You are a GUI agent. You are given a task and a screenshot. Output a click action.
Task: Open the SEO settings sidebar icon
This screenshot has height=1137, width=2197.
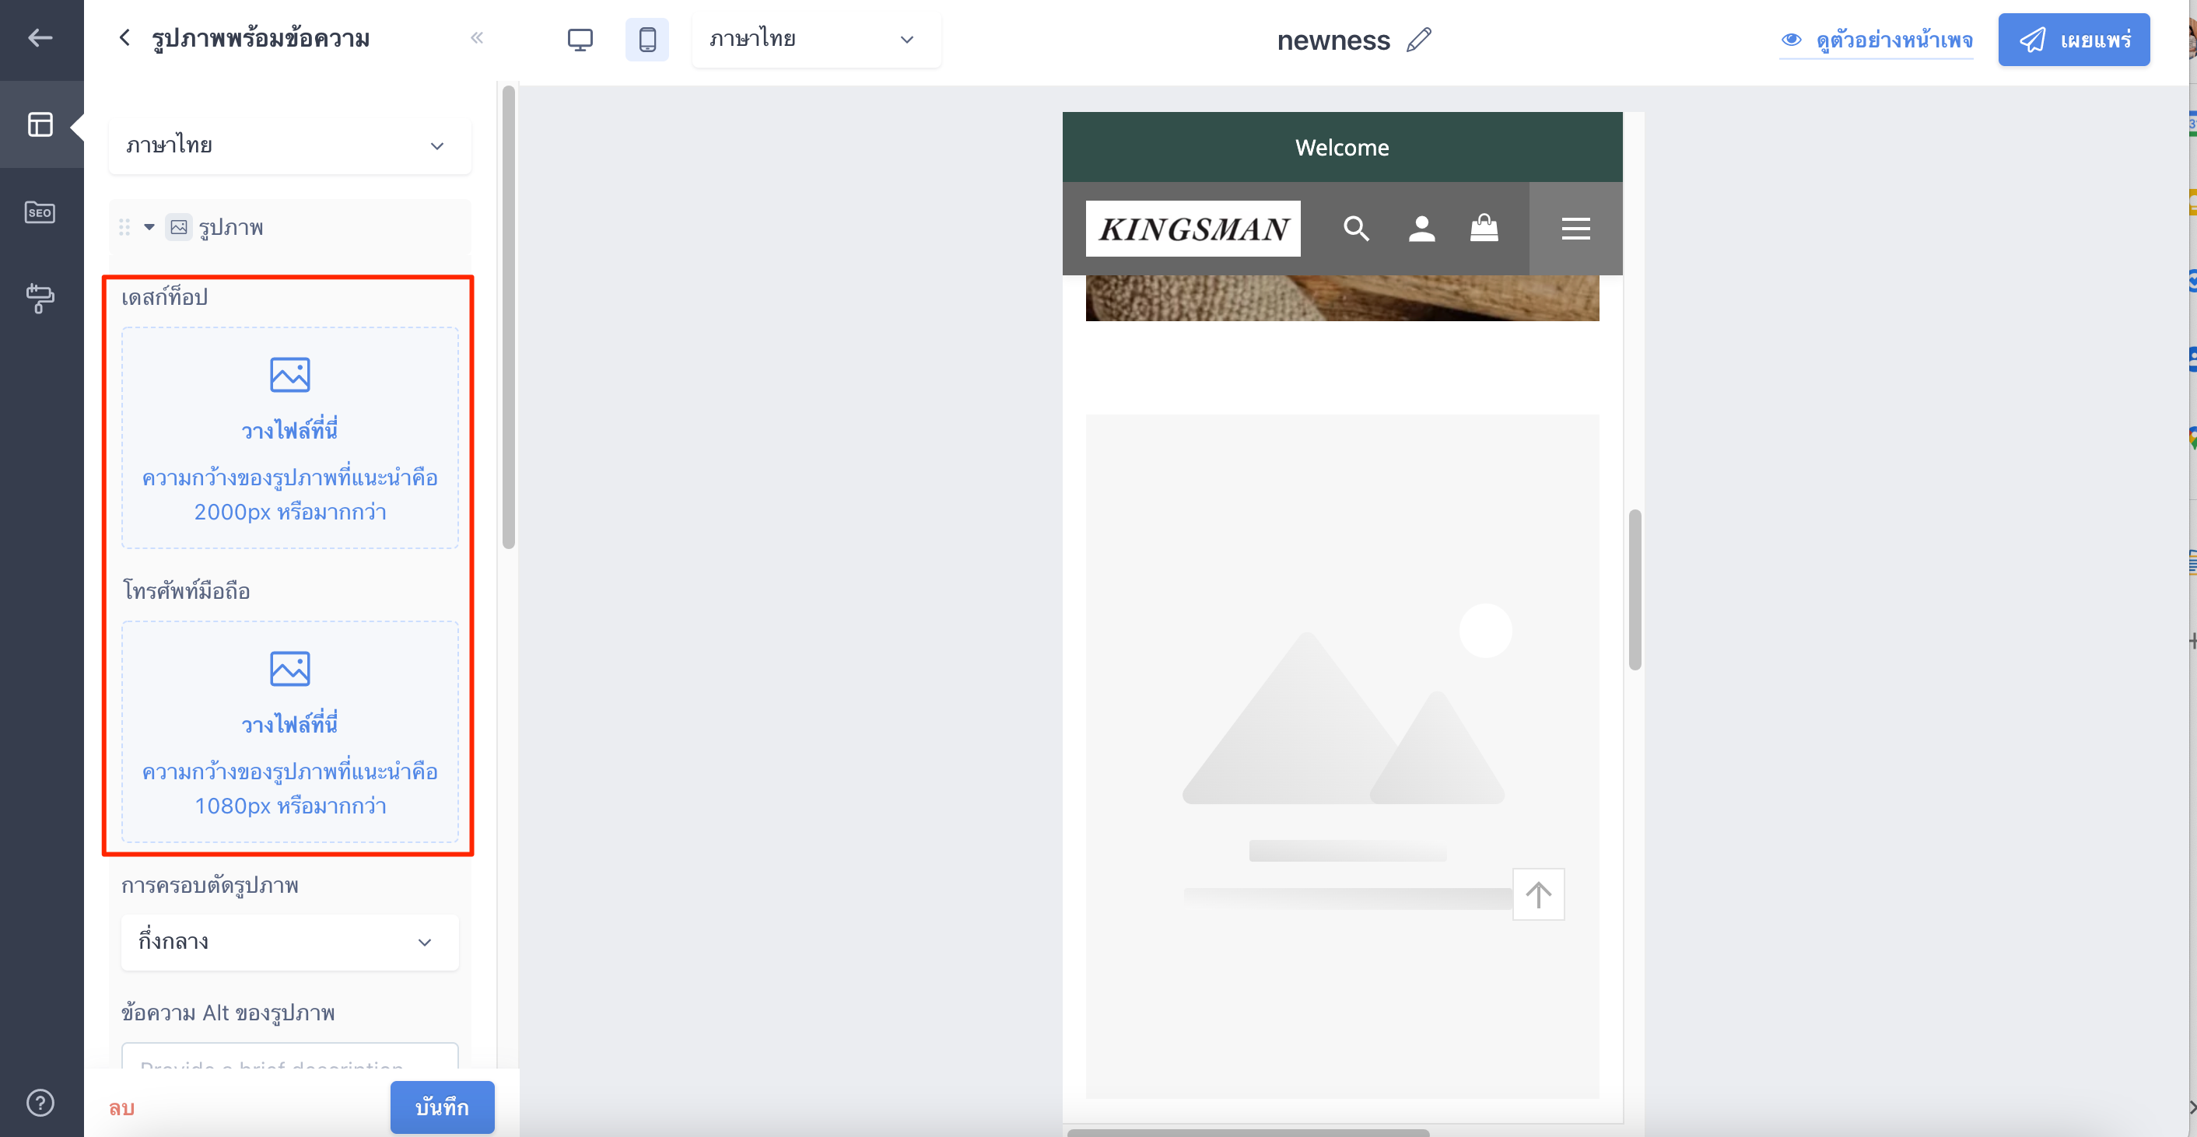[40, 212]
